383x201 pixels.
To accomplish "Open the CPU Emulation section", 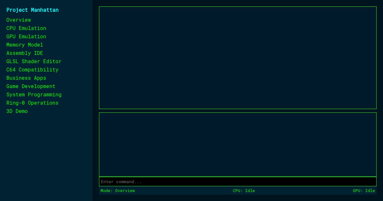I will tap(26, 28).
